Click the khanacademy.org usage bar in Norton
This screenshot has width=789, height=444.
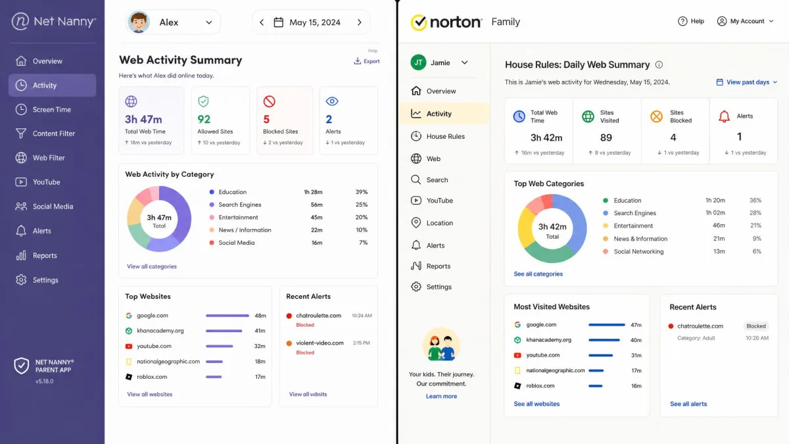(x=604, y=340)
